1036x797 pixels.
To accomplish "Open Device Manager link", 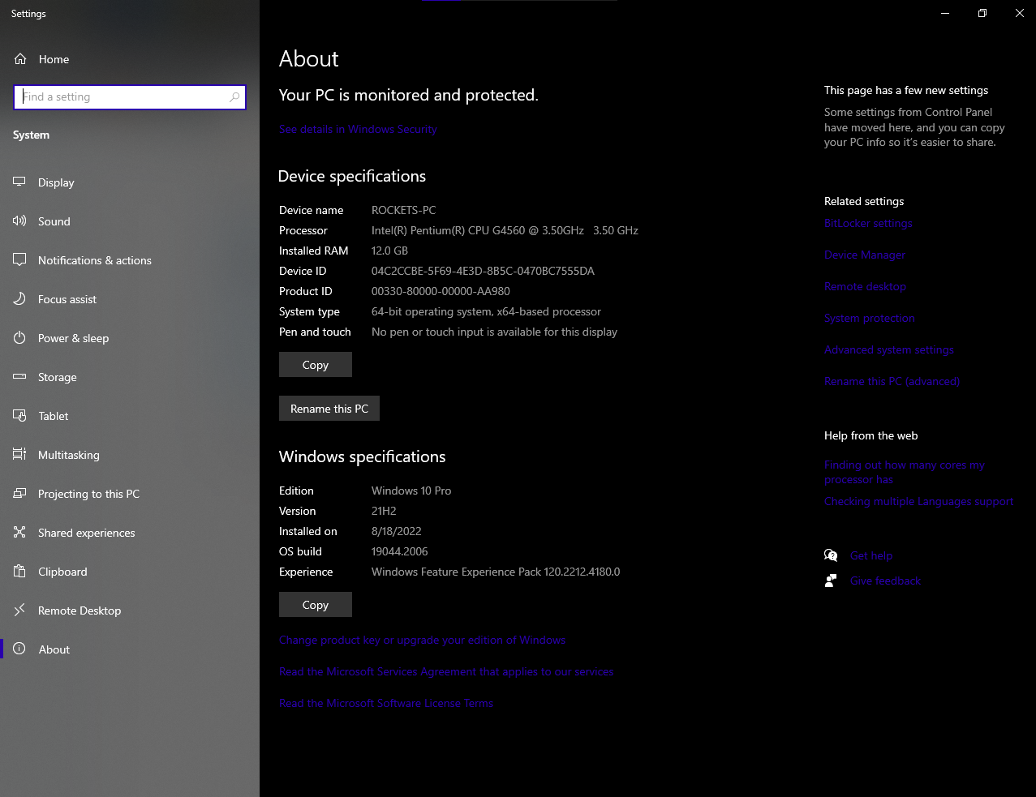I will tap(865, 255).
